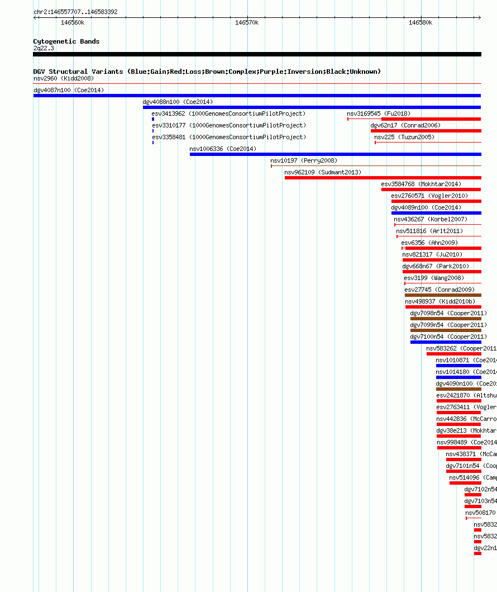Click the nsv1006336 blue gain bar

(x=335, y=154)
